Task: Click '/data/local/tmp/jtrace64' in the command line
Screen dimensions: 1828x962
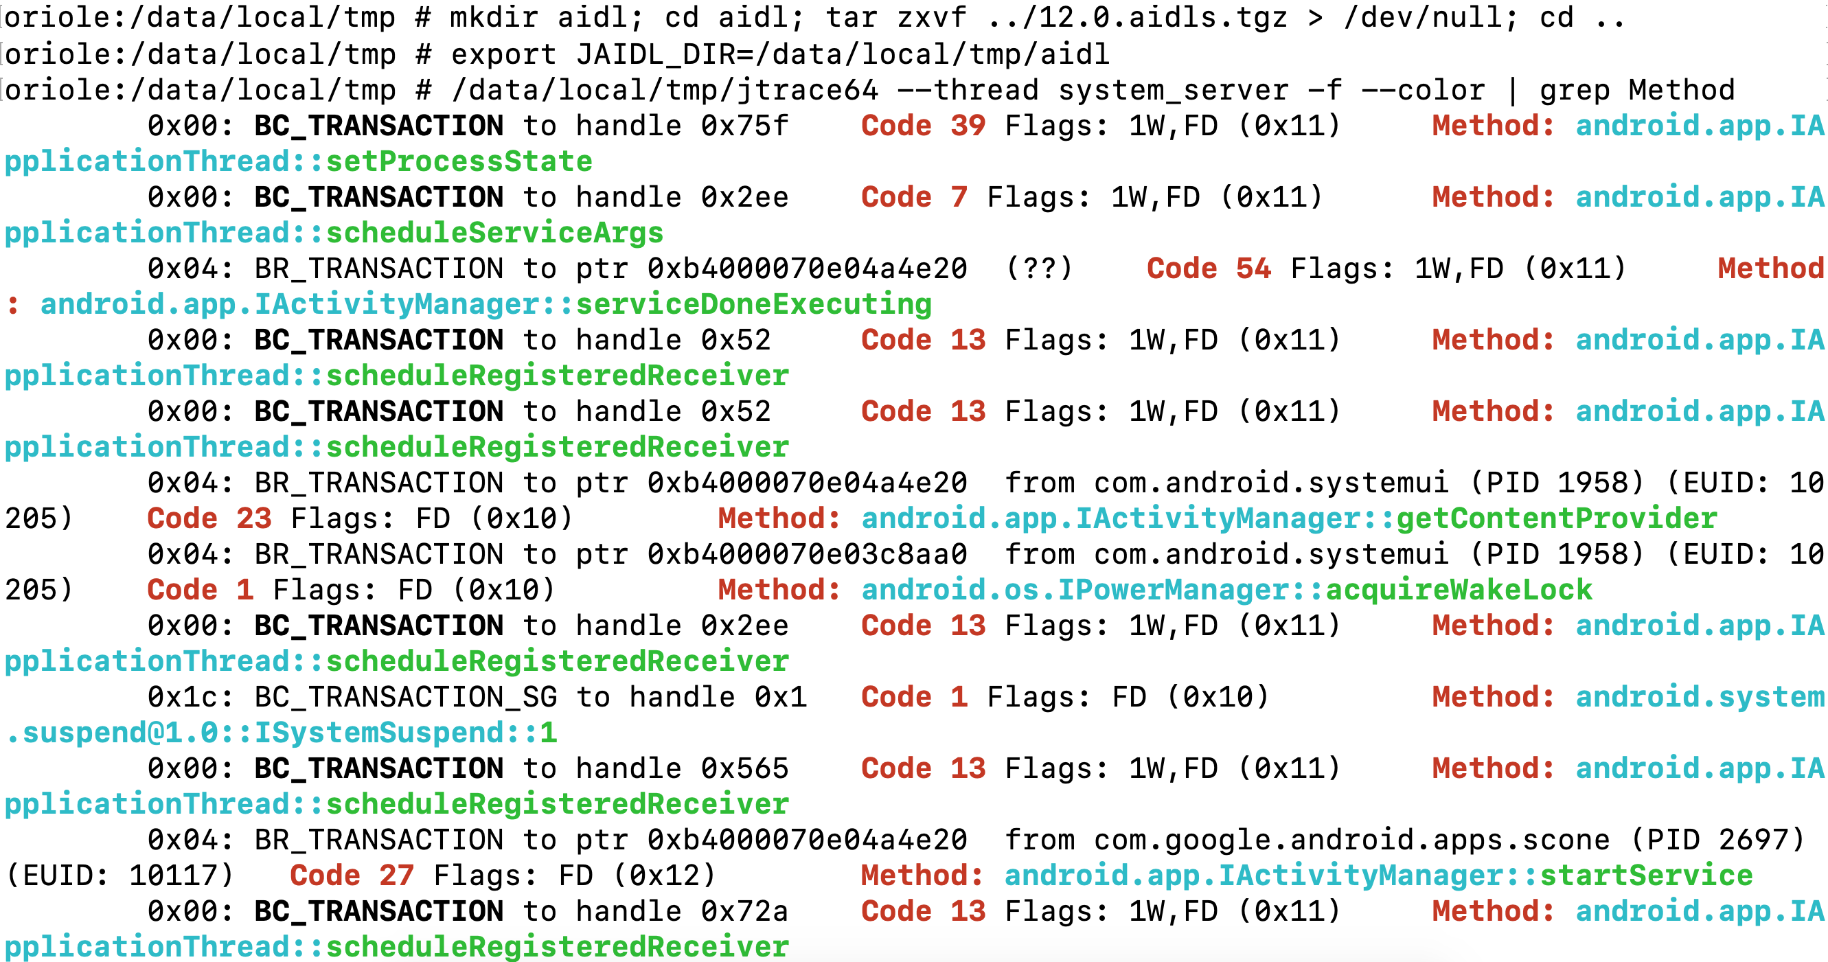Action: pos(665,90)
